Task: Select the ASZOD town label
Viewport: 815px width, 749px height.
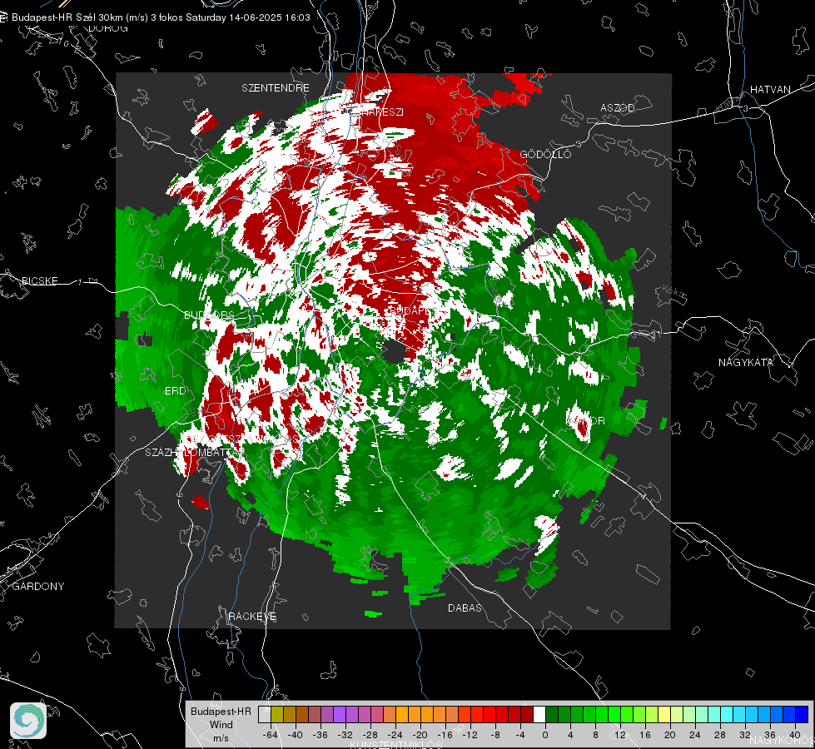Action: 618,107
